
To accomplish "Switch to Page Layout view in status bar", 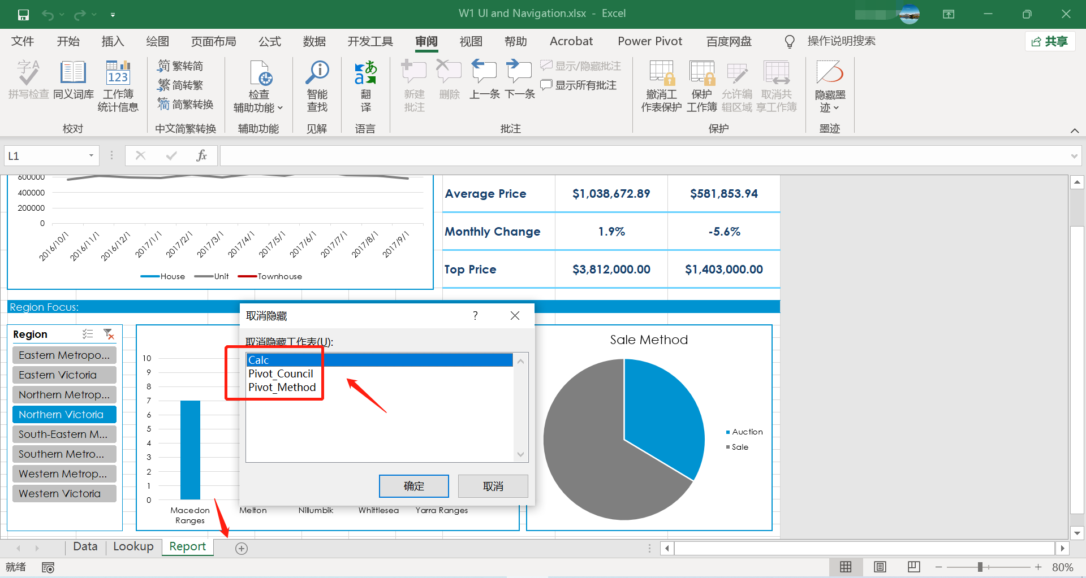I will click(x=880, y=567).
